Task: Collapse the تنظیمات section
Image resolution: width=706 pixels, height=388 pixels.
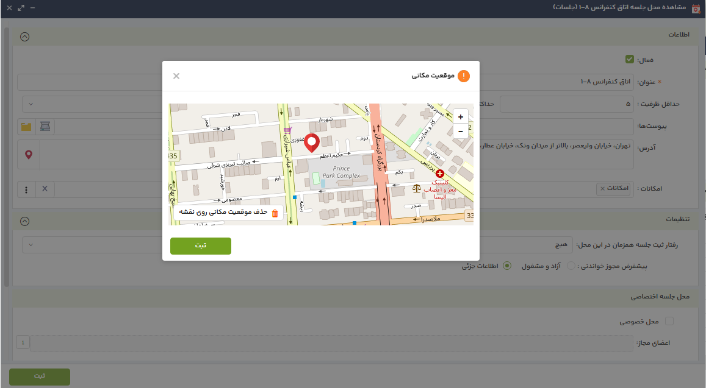Action: 24,220
